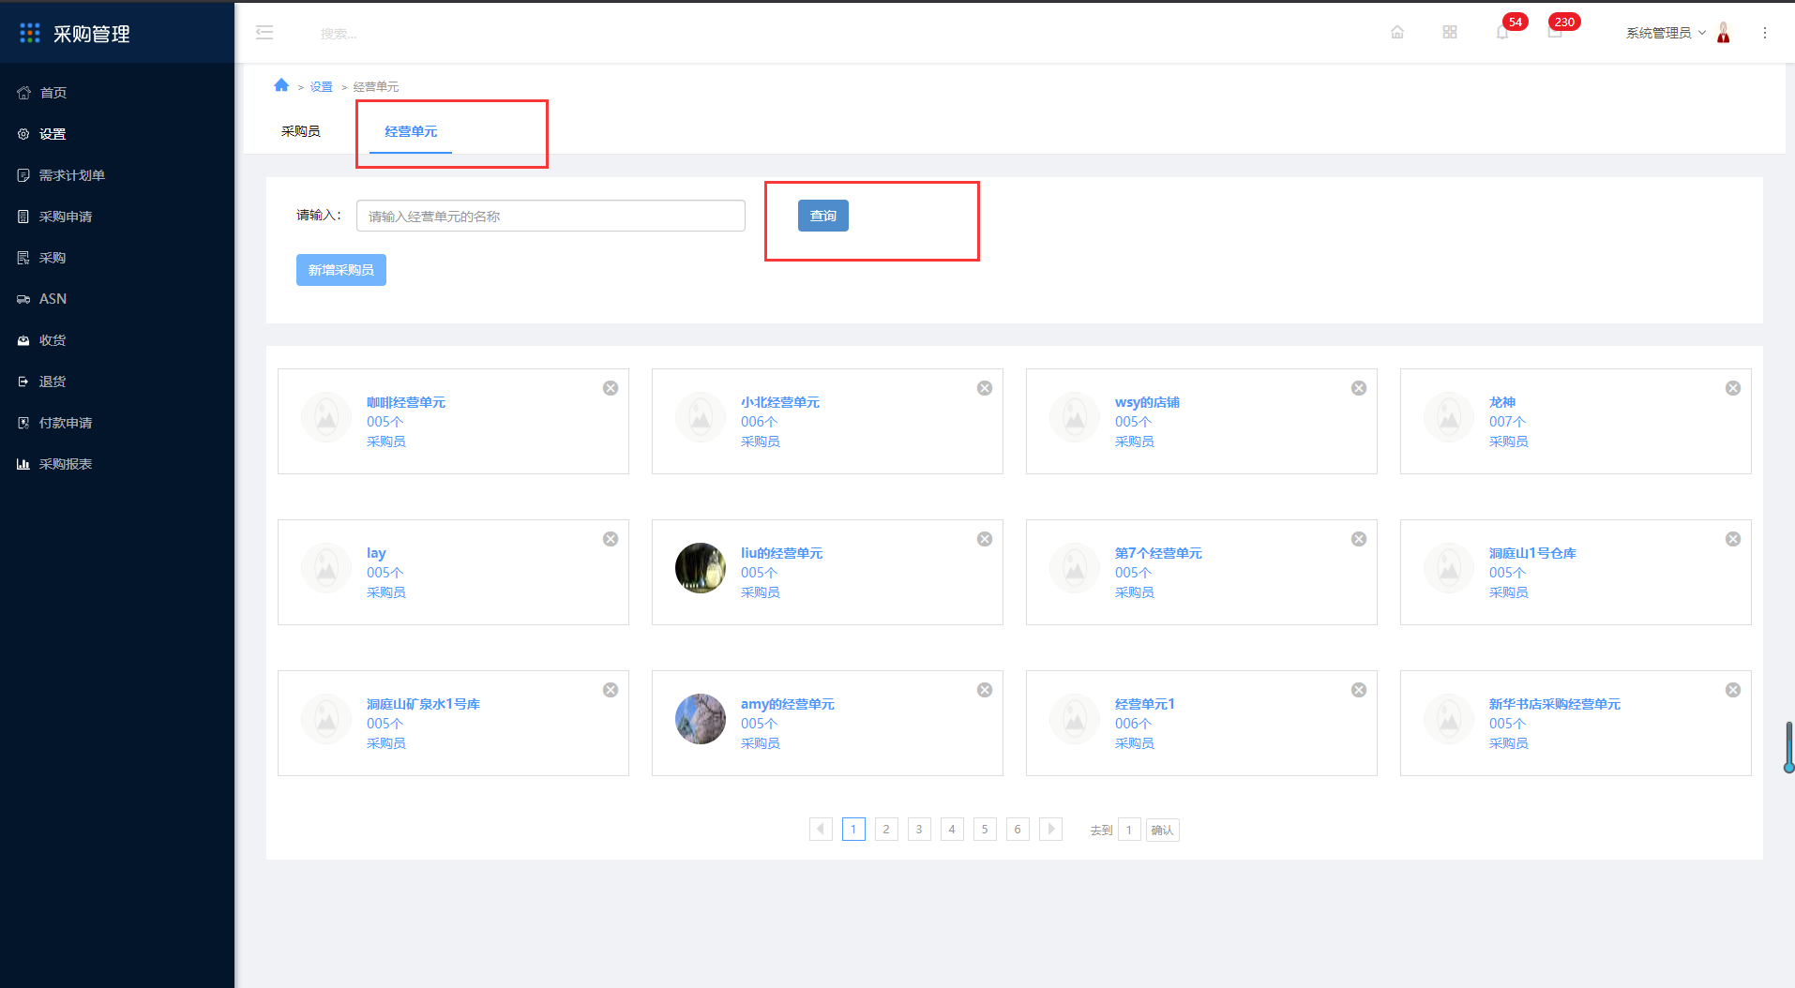The height and width of the screenshot is (988, 1795).
Task: Switch to the 经营单元 tab
Action: (x=411, y=131)
